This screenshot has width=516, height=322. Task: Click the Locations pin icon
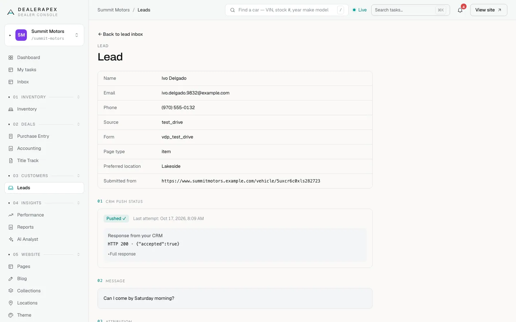coord(11,303)
